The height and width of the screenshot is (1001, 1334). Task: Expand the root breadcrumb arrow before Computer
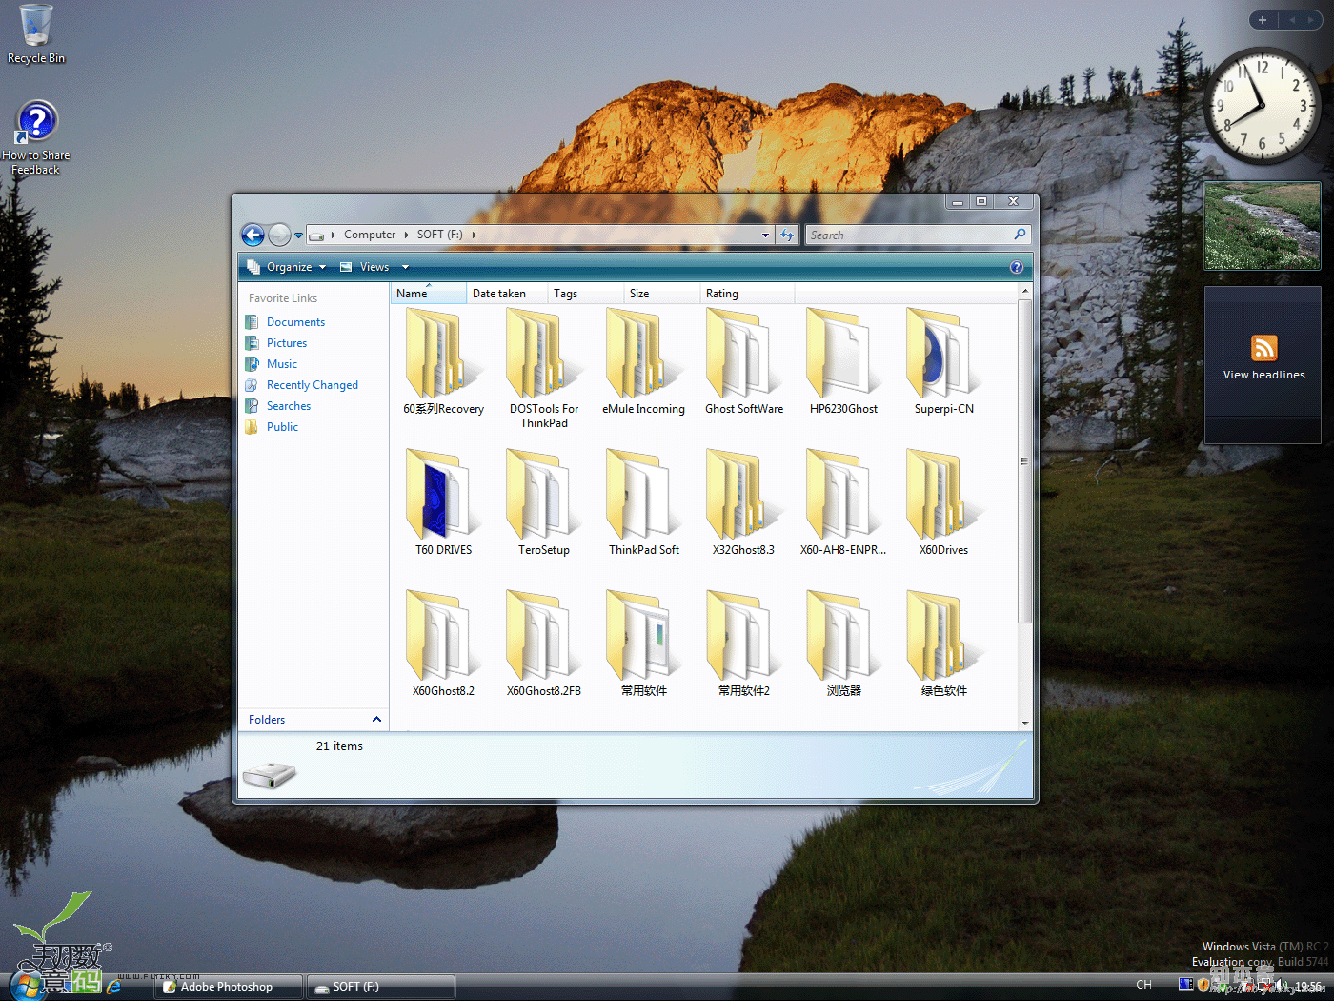click(x=333, y=235)
